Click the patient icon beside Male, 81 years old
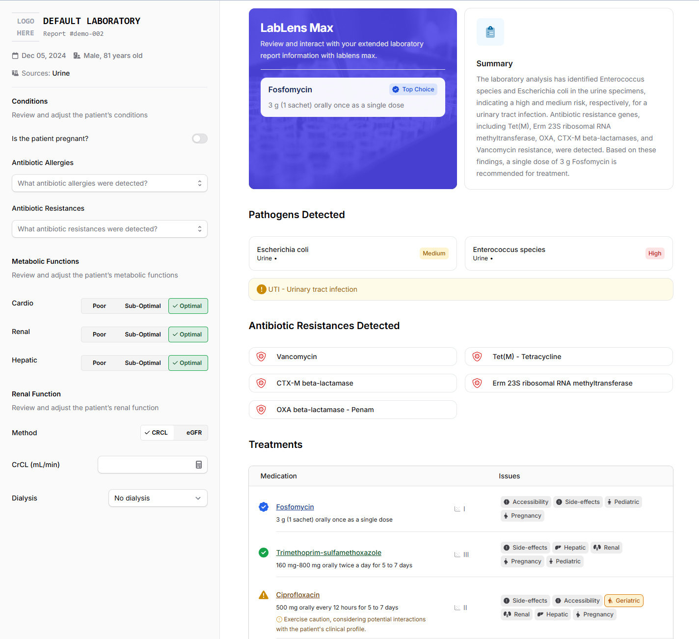Viewport: 699px width, 639px height. click(x=77, y=56)
